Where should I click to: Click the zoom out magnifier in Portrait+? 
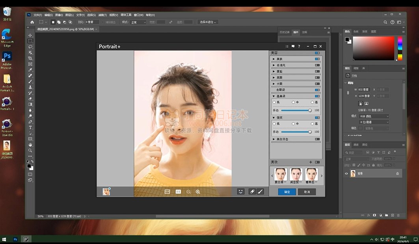coord(188,192)
